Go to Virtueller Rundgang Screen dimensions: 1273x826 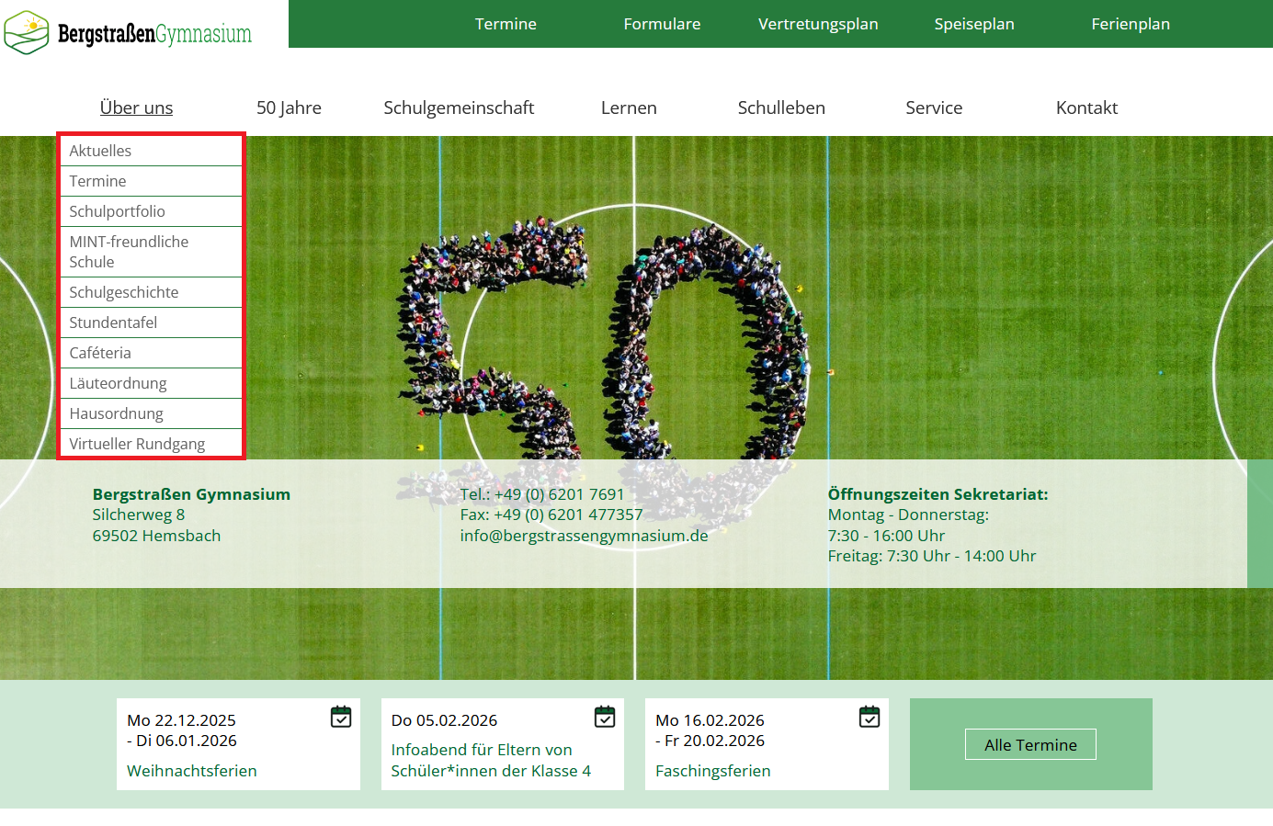pyautogui.click(x=137, y=444)
